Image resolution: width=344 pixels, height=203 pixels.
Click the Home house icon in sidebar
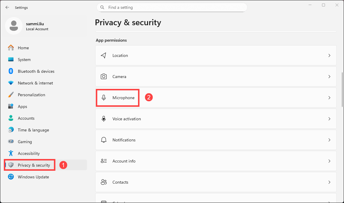pyautogui.click(x=11, y=48)
